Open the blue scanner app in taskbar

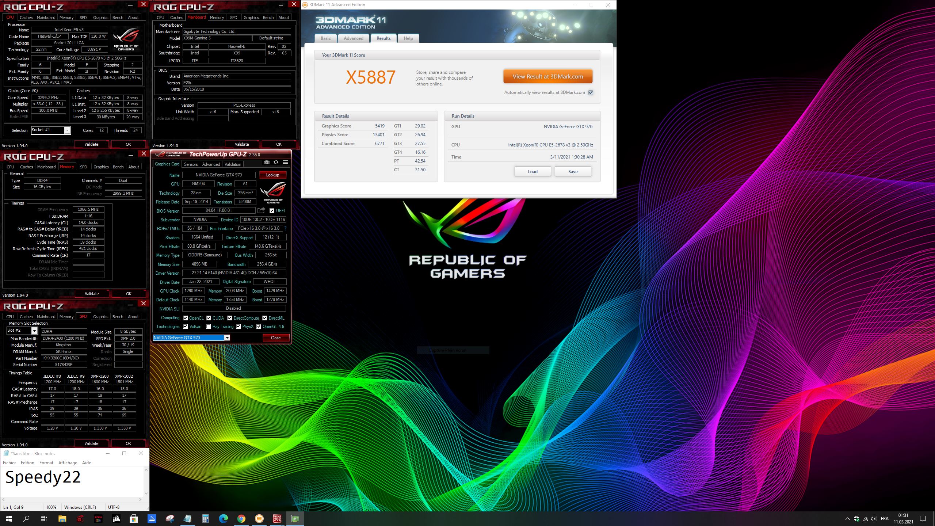tap(152, 519)
